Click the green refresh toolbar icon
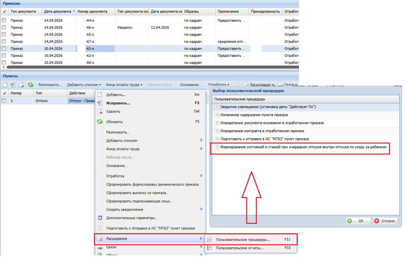406x262 pixels. tap(30, 85)
